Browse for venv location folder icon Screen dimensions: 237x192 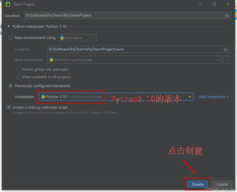pos(226,49)
